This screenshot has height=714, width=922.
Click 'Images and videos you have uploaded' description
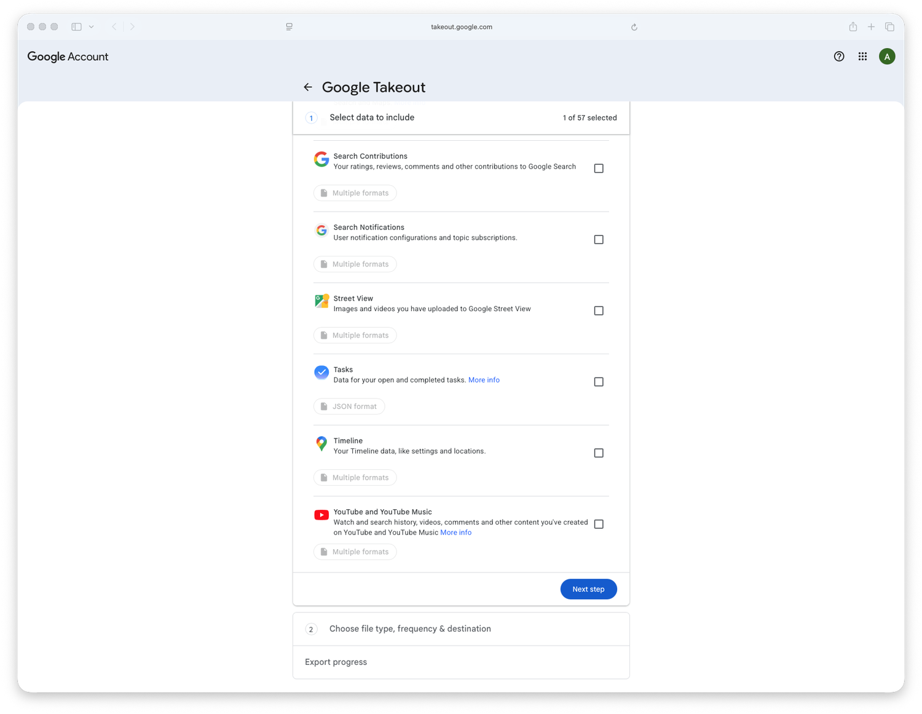coord(432,309)
